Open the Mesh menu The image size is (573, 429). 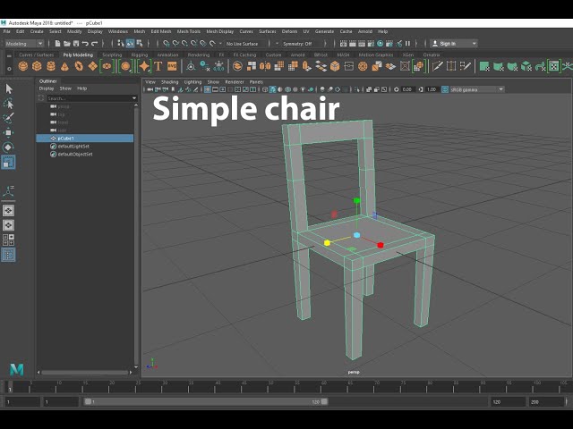tap(140, 31)
